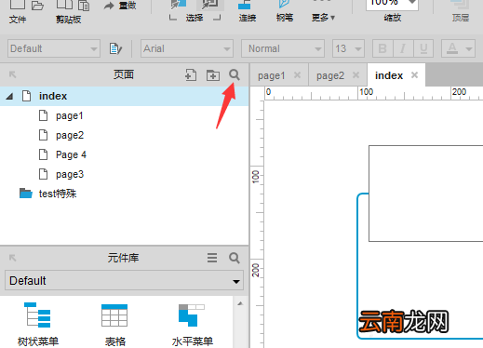Click the library scrollbar up arrow

[240, 303]
